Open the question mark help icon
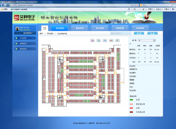 [x=117, y=41]
